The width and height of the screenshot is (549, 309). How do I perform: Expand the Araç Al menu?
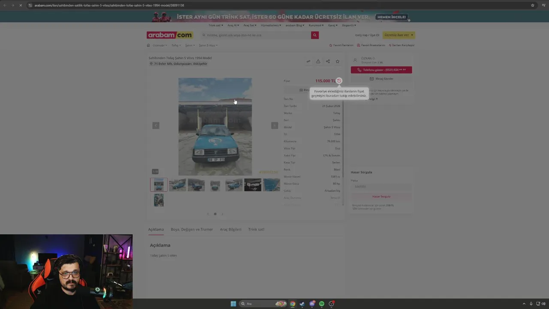pos(233,25)
